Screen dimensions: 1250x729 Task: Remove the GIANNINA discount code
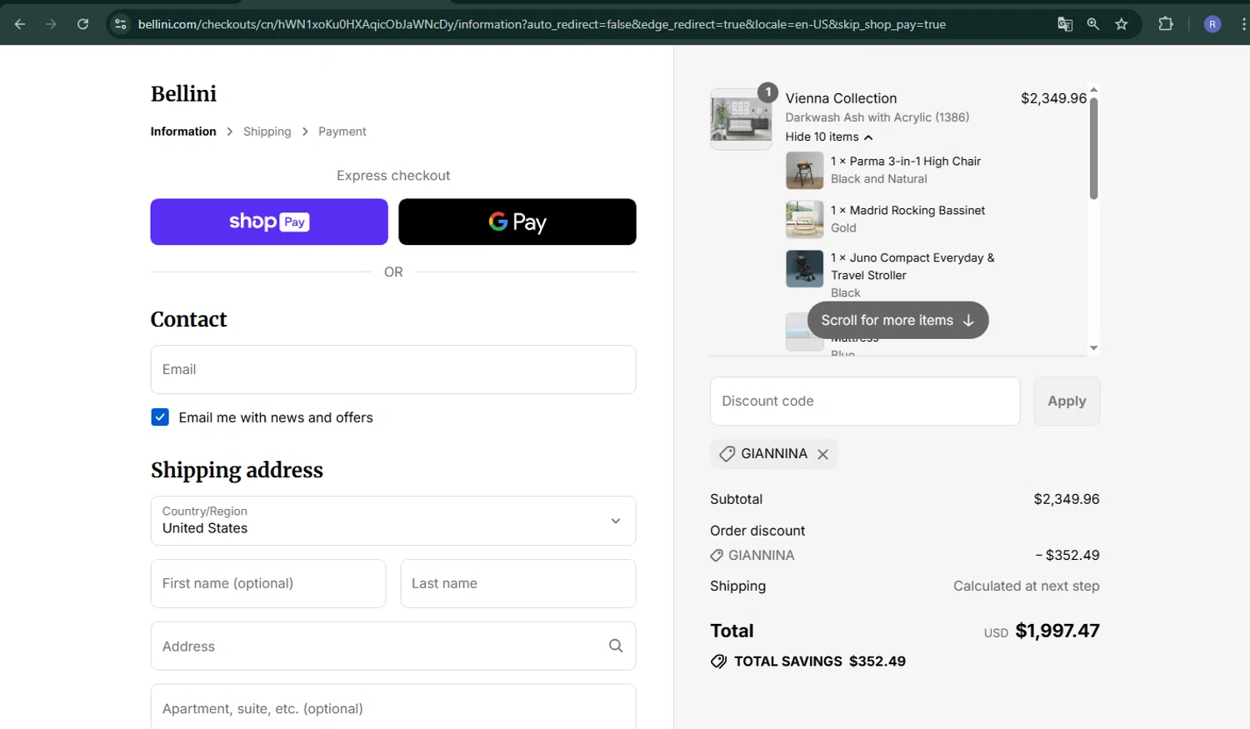click(822, 454)
